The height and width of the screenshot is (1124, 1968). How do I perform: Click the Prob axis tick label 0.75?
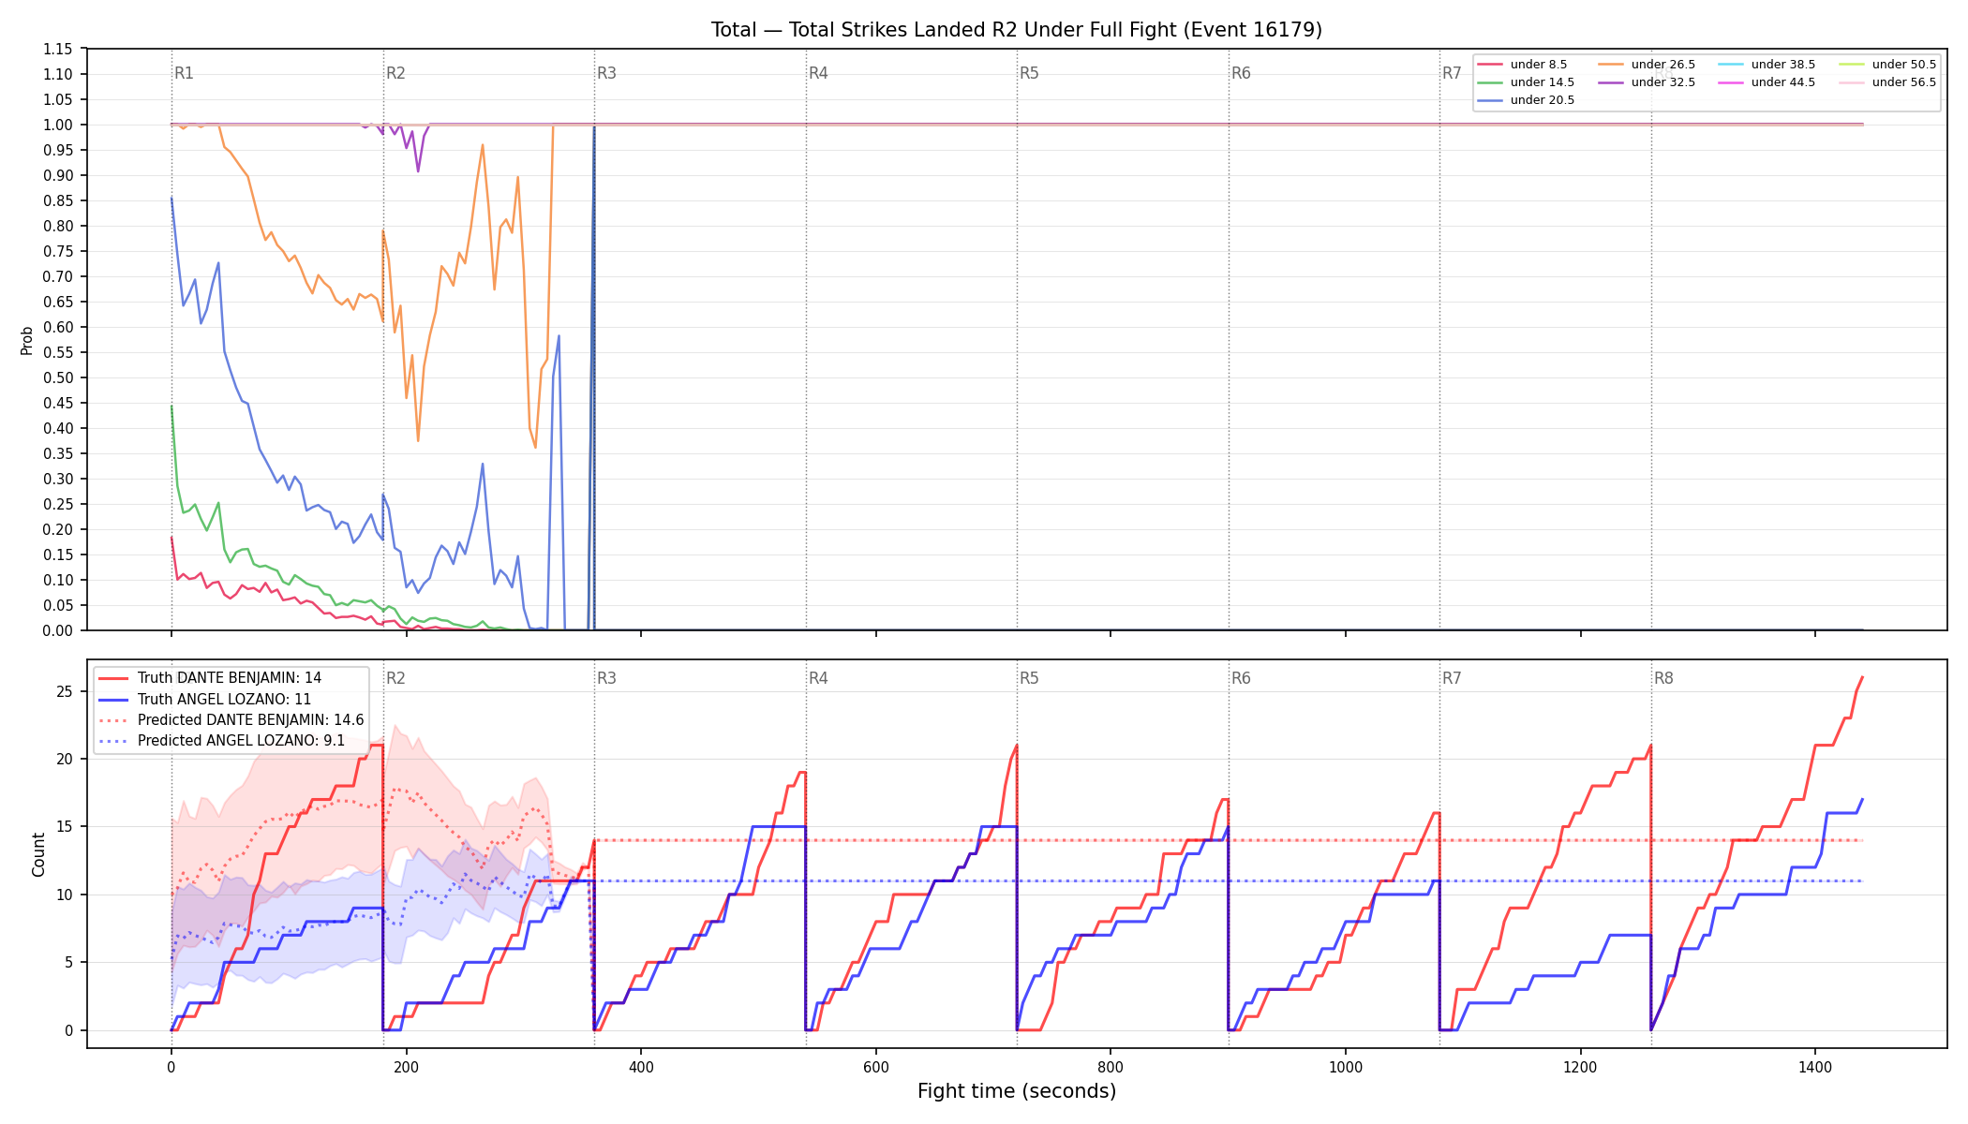click(x=58, y=251)
